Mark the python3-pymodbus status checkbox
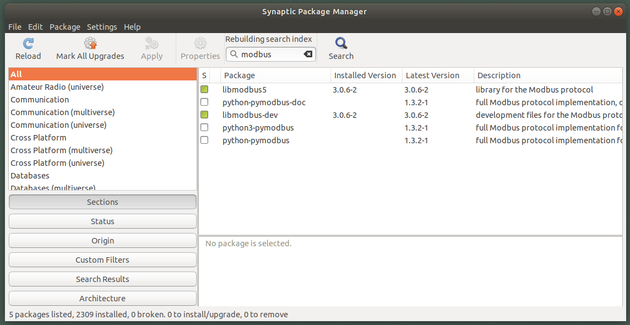Viewport: 630px width, 325px height. (x=204, y=128)
